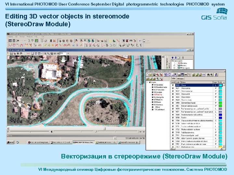Click the rotate arrows icon in the second toolbar row
This screenshot has height=175, width=234.
pyautogui.click(x=124, y=45)
